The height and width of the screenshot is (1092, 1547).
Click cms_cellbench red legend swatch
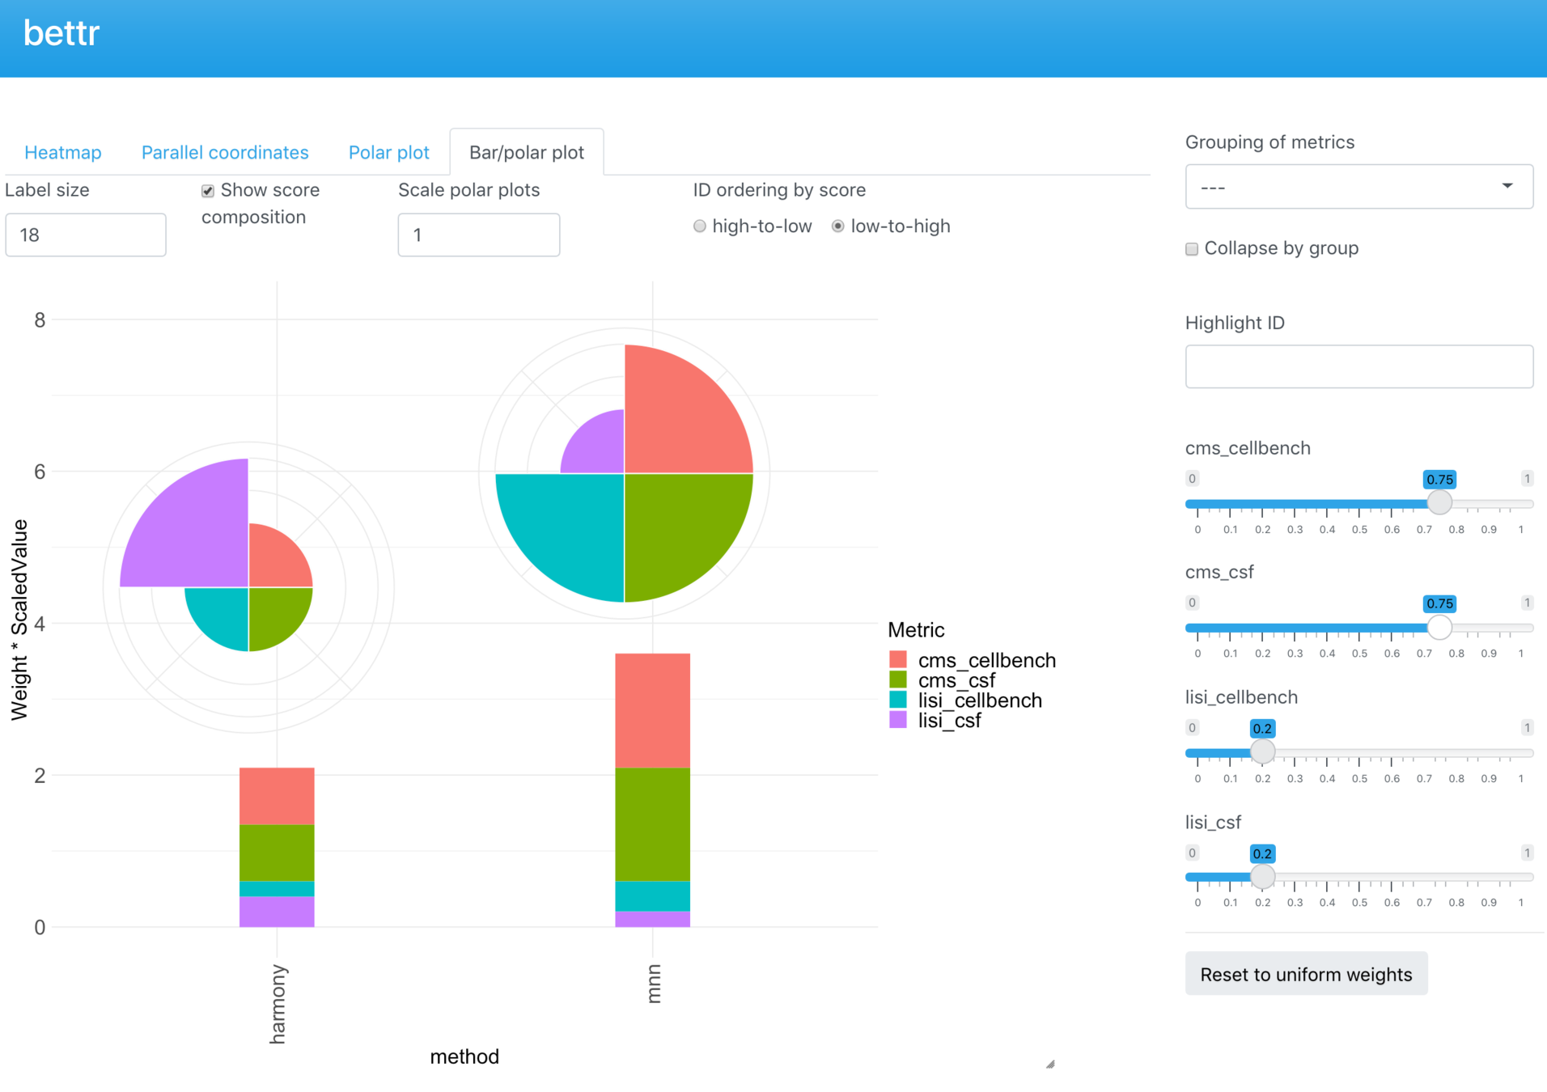[898, 659]
